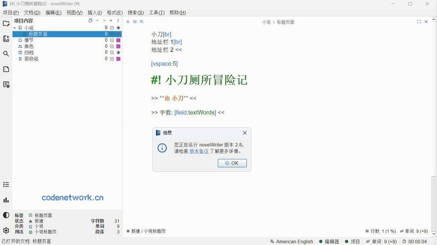Viewport: 437px width, 245px height.
Task: Click the purple status swatch on 情节 row
Action: 118,40
